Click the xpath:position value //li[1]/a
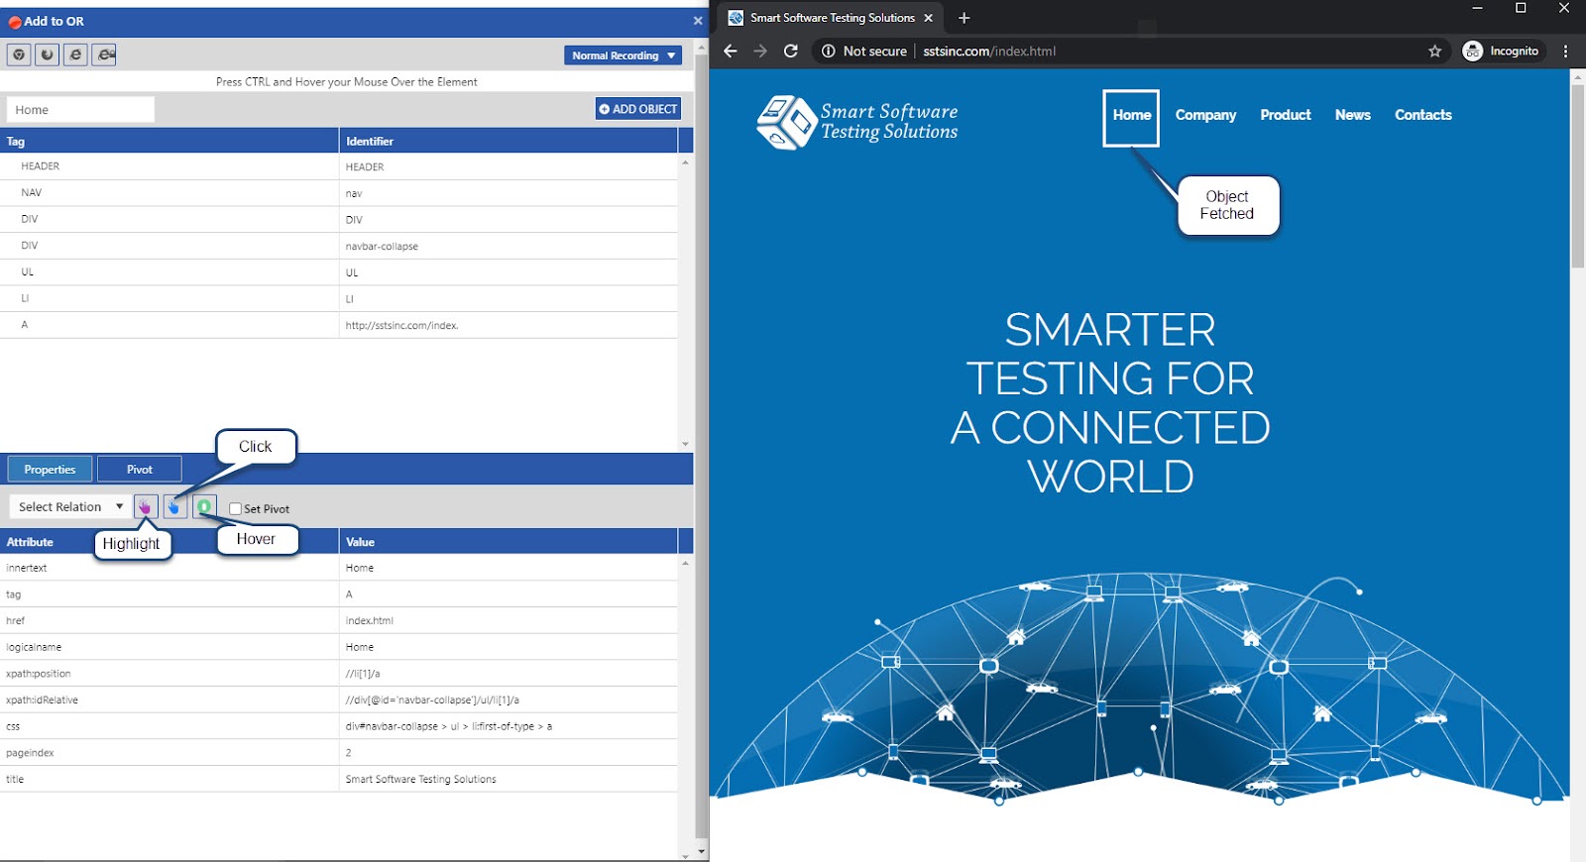The width and height of the screenshot is (1586, 862). (x=509, y=674)
